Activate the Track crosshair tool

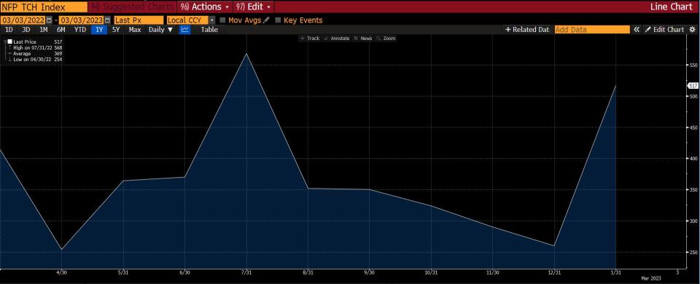(x=310, y=39)
